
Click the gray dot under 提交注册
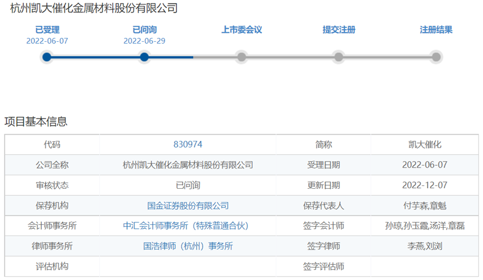pos(339,57)
